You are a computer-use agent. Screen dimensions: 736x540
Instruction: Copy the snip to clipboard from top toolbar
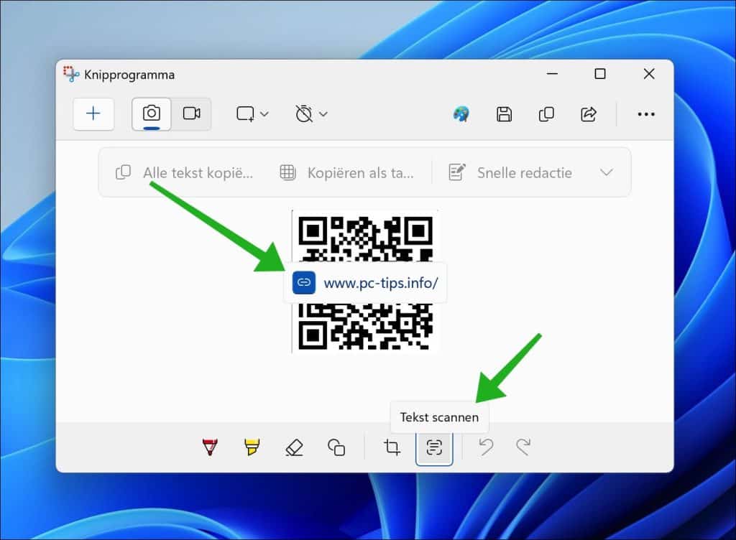point(546,114)
